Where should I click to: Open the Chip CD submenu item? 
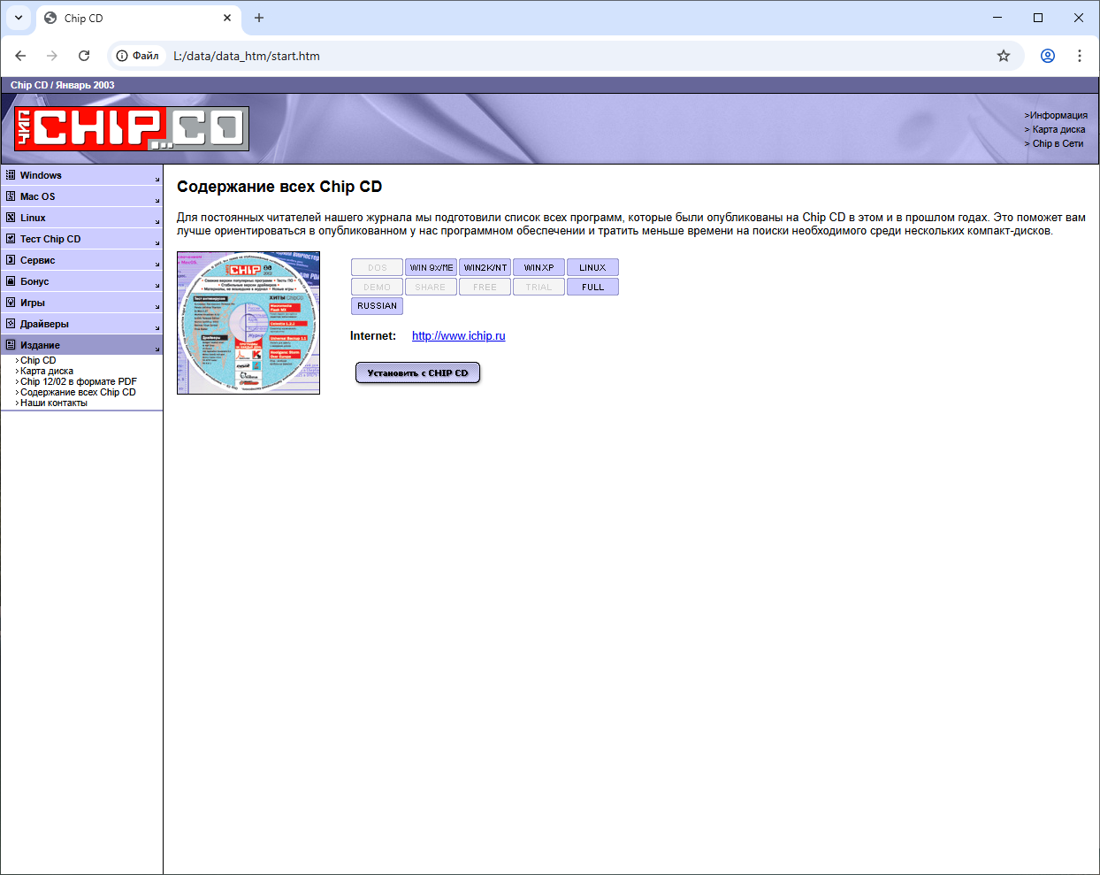tap(38, 360)
